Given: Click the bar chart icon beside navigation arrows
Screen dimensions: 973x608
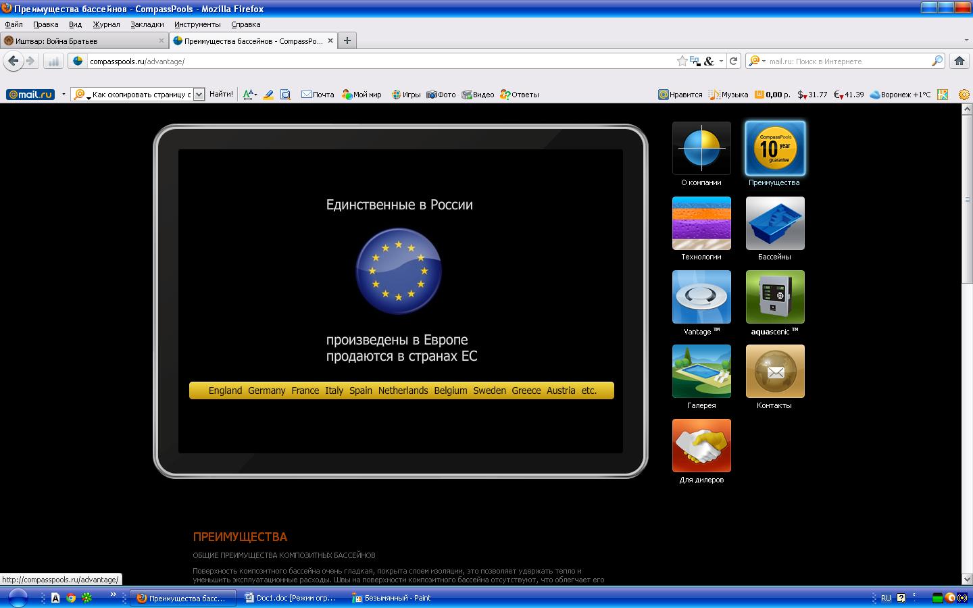Looking at the screenshot, I should [53, 61].
